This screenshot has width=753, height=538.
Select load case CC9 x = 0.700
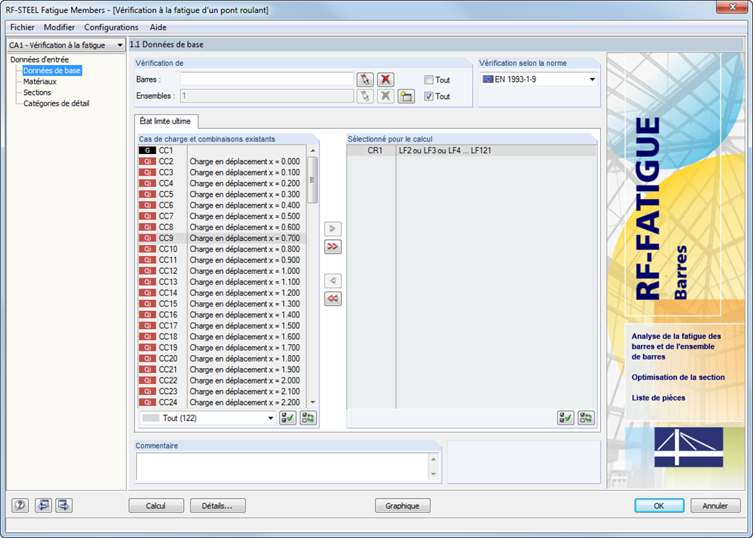pos(222,239)
